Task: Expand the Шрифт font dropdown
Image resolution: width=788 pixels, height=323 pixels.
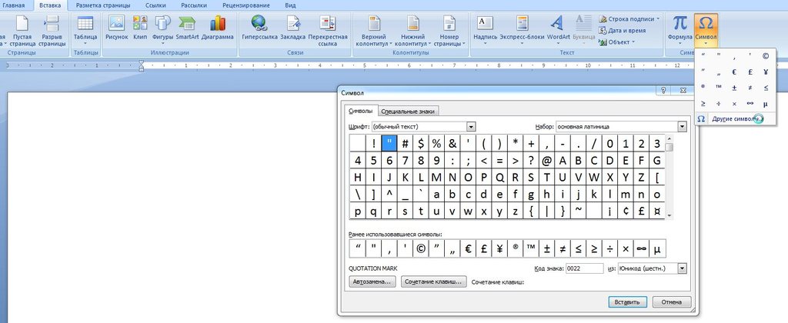Action: click(471, 126)
